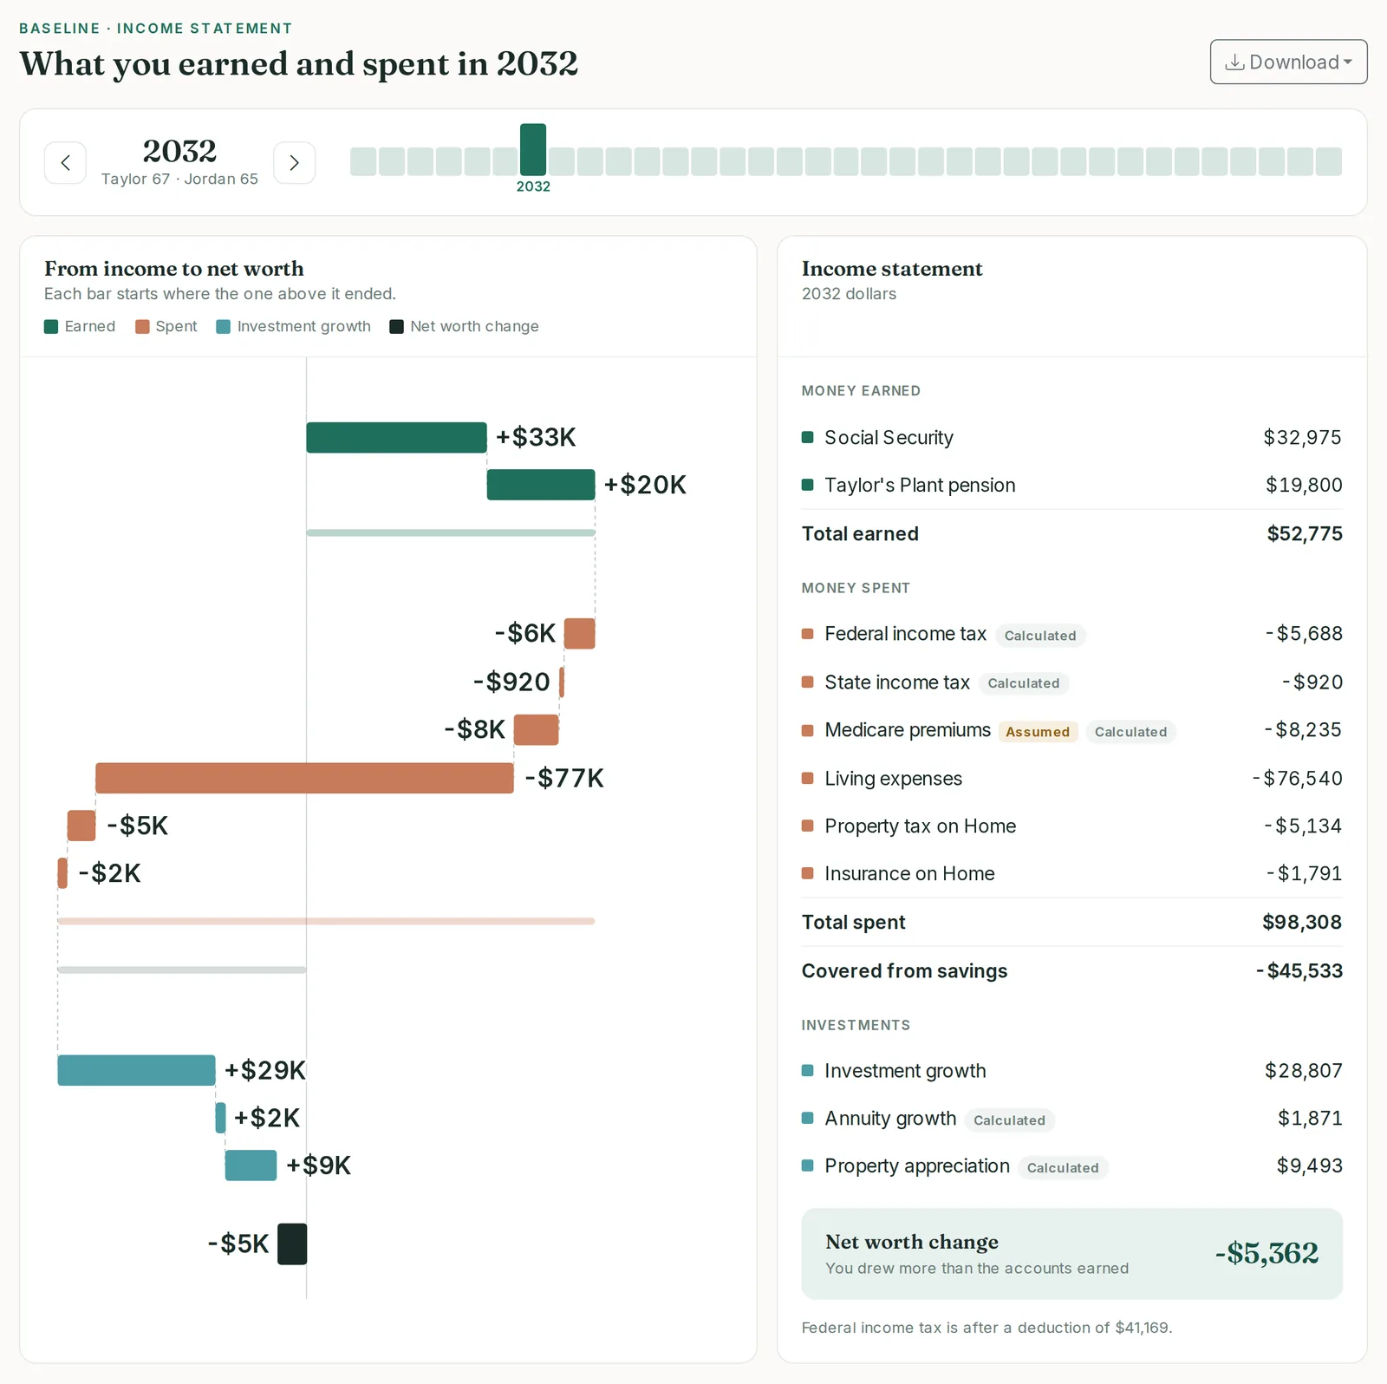Click the last year segment in the timeline
The image size is (1387, 1384).
pyautogui.click(x=1328, y=162)
